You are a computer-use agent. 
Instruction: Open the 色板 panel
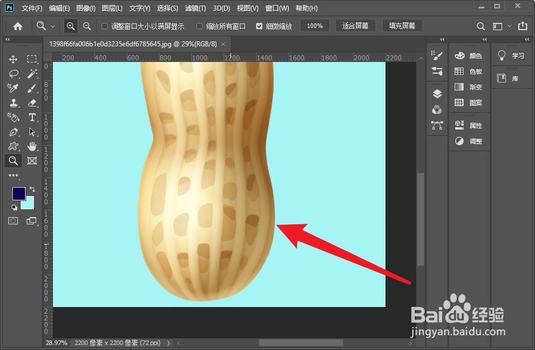(469, 71)
